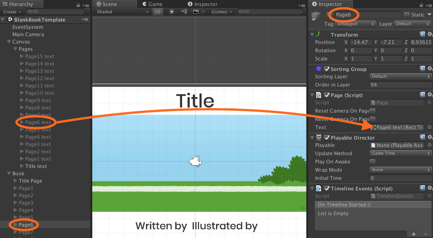Select Page3 under Book

click(26, 203)
